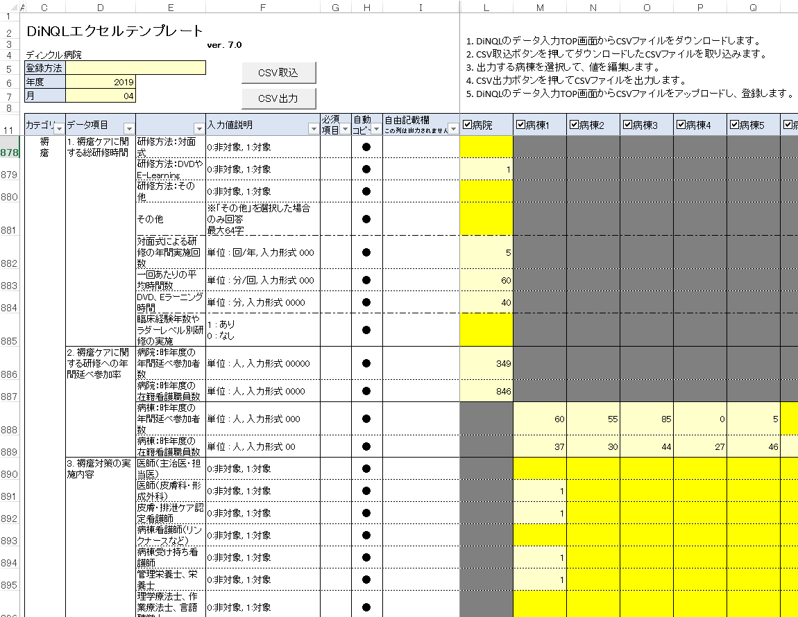
Task: Select the 一回あたりの平均時間数 cell
Action: 171,280
